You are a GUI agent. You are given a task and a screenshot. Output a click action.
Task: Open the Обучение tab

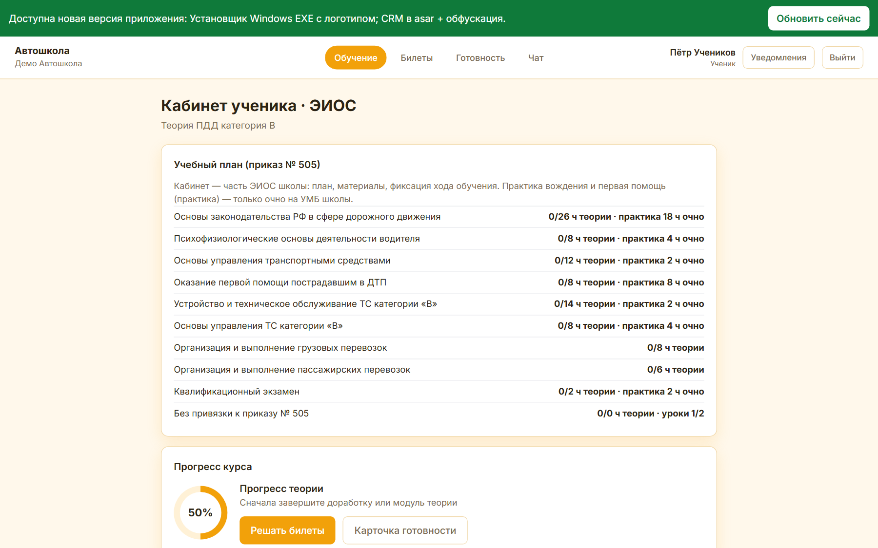point(356,57)
